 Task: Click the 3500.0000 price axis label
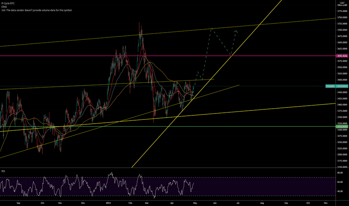pyautogui.click(x=342, y=80)
